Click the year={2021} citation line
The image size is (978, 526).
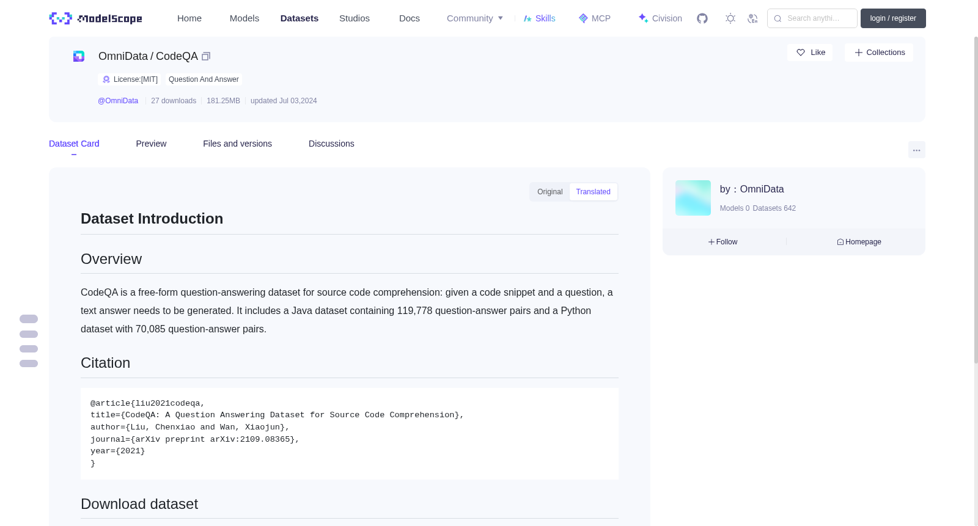[x=118, y=451]
